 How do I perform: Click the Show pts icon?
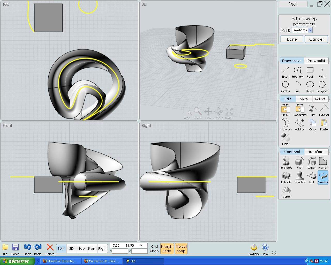[x=285, y=125]
